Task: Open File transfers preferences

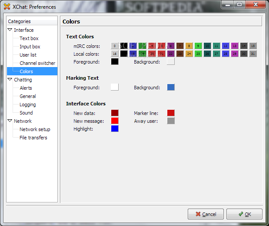Action: tap(33, 138)
